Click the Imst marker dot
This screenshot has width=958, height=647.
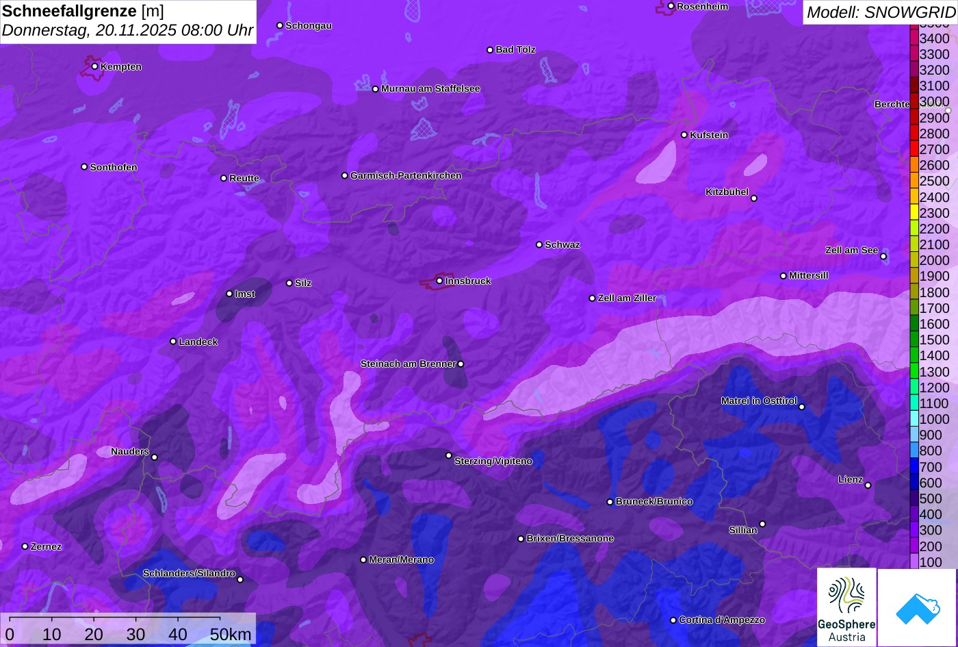point(229,294)
